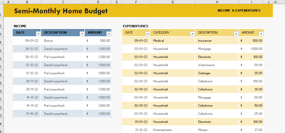Select the Garbage description cell

pyautogui.click(x=204, y=73)
